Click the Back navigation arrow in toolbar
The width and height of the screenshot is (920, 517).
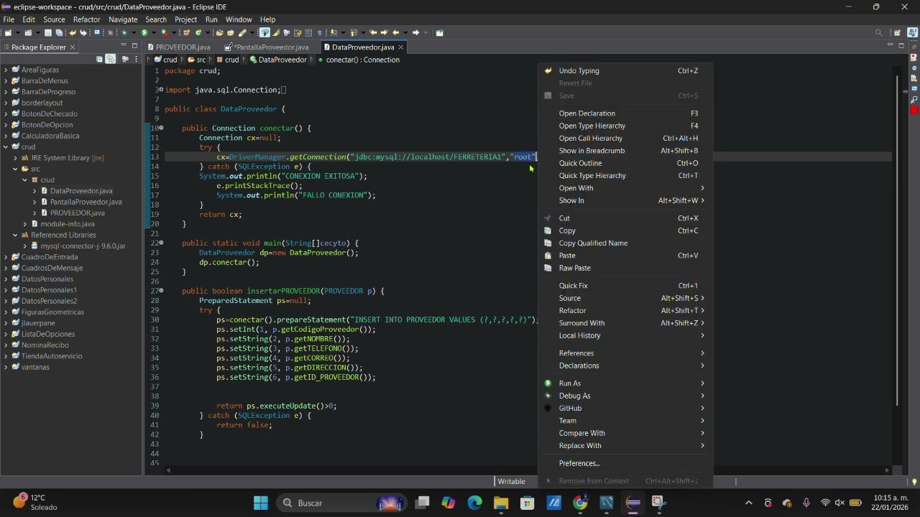coord(395,32)
